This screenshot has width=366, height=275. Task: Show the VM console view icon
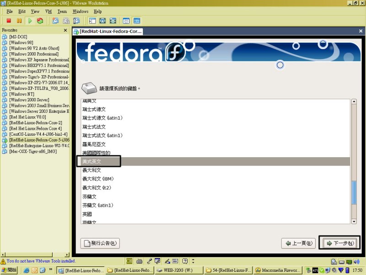point(137,21)
